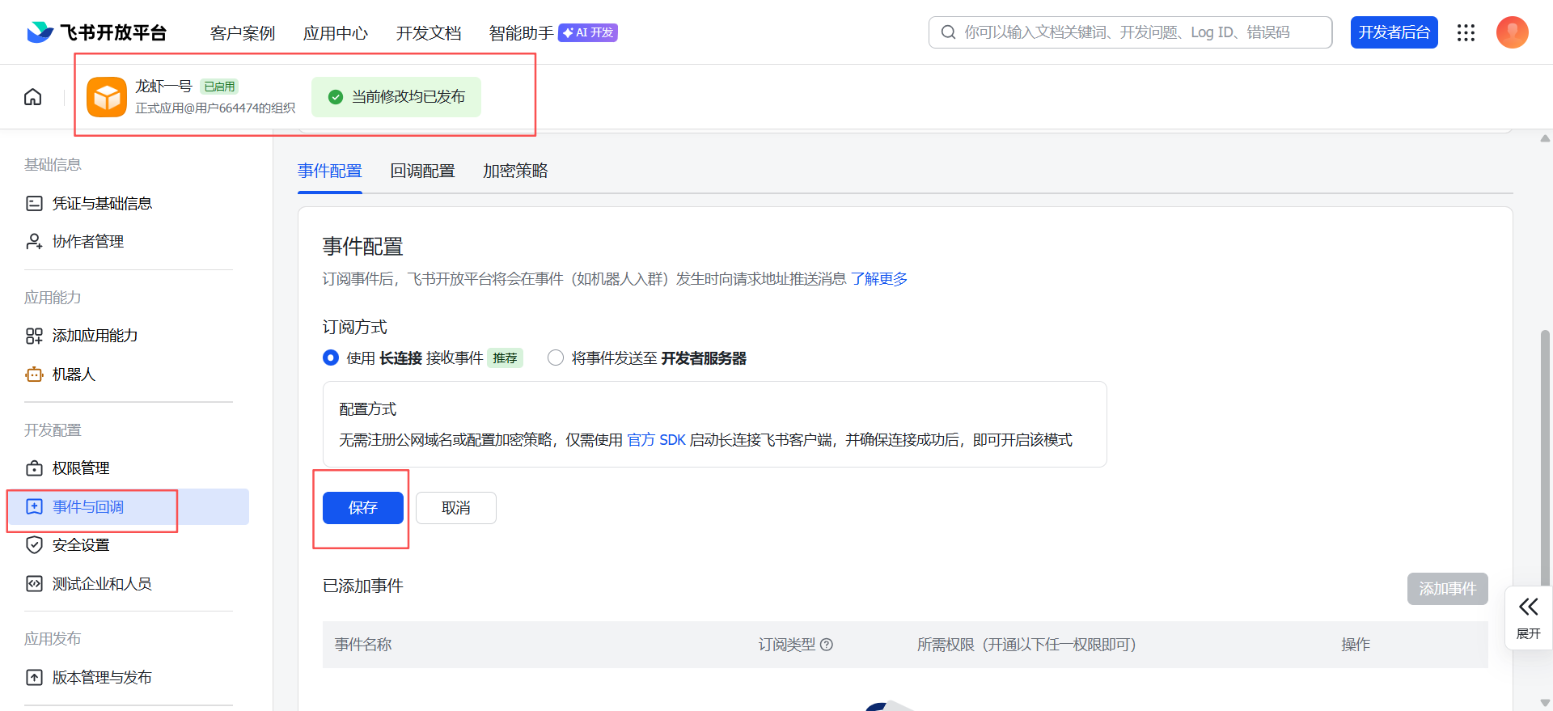Click the 凭证与基础信息 sidebar icon
1553x711 pixels.
(x=34, y=203)
